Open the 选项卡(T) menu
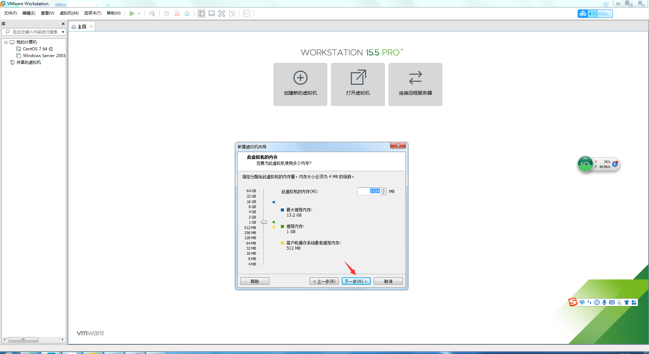The height and width of the screenshot is (354, 649). pyautogui.click(x=93, y=13)
